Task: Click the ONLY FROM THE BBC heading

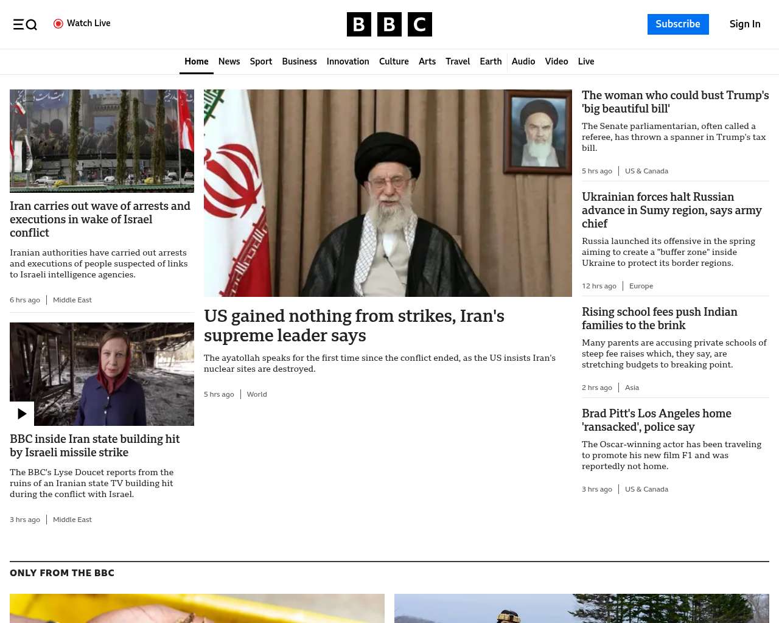Action: [x=62, y=573]
